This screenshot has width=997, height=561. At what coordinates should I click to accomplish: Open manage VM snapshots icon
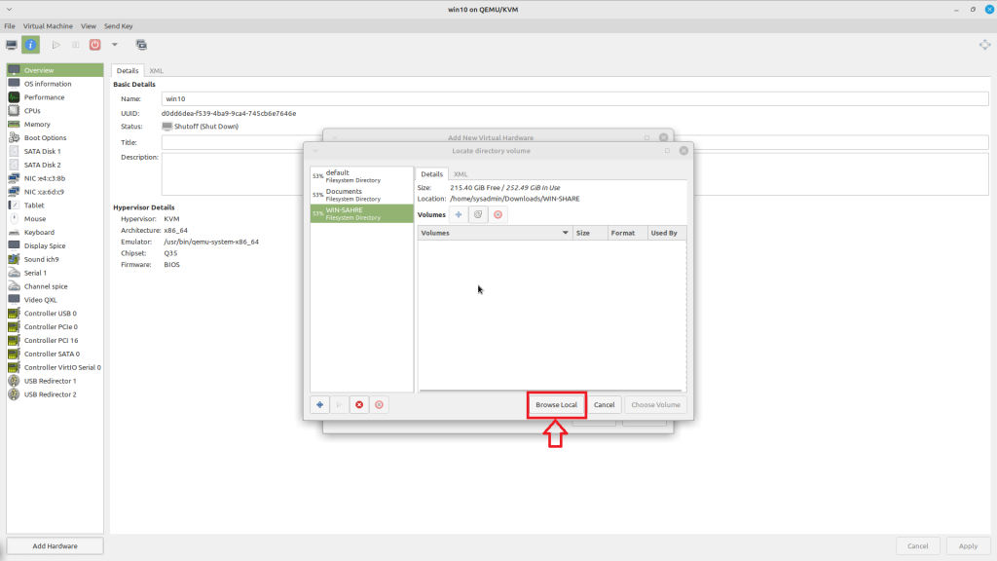141,45
